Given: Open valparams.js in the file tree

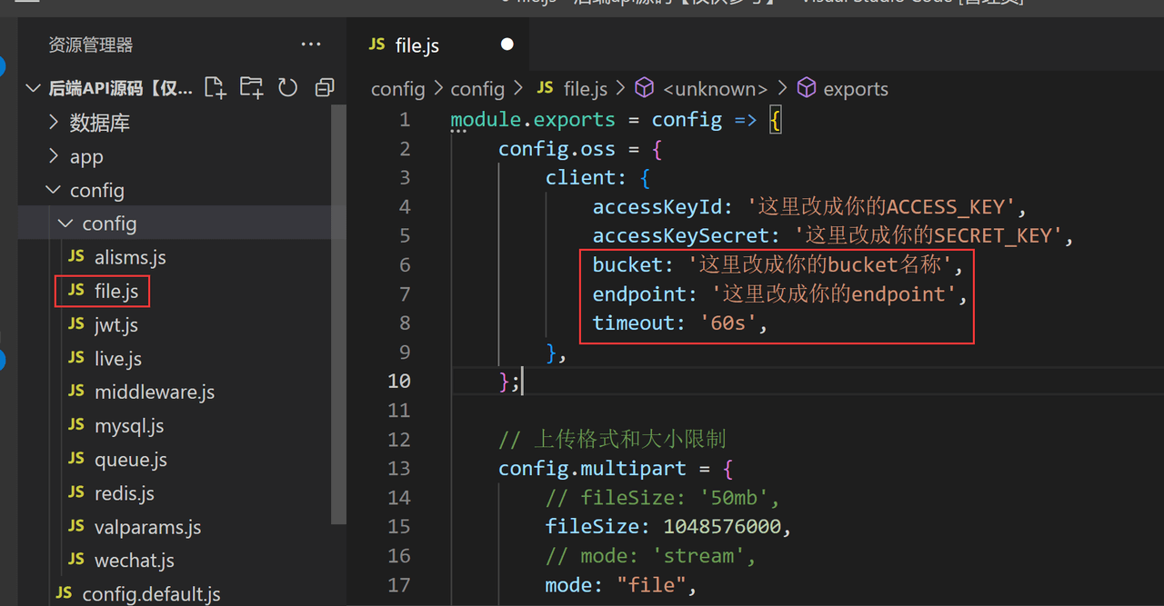Looking at the screenshot, I should tap(147, 527).
